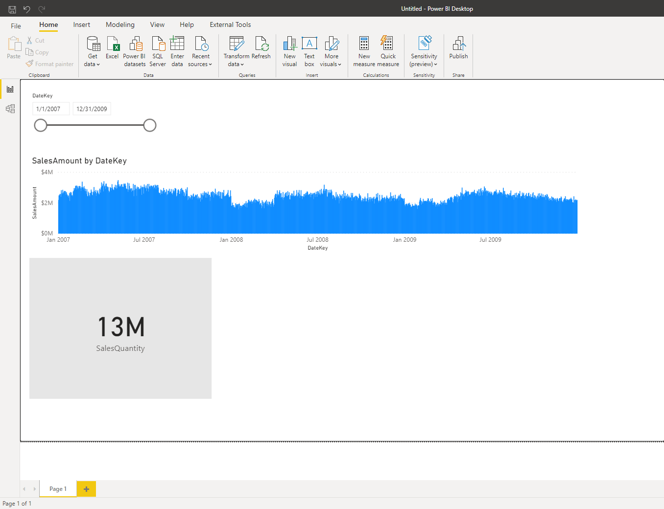The image size is (664, 509).
Task: Add a new report page
Action: tap(86, 489)
